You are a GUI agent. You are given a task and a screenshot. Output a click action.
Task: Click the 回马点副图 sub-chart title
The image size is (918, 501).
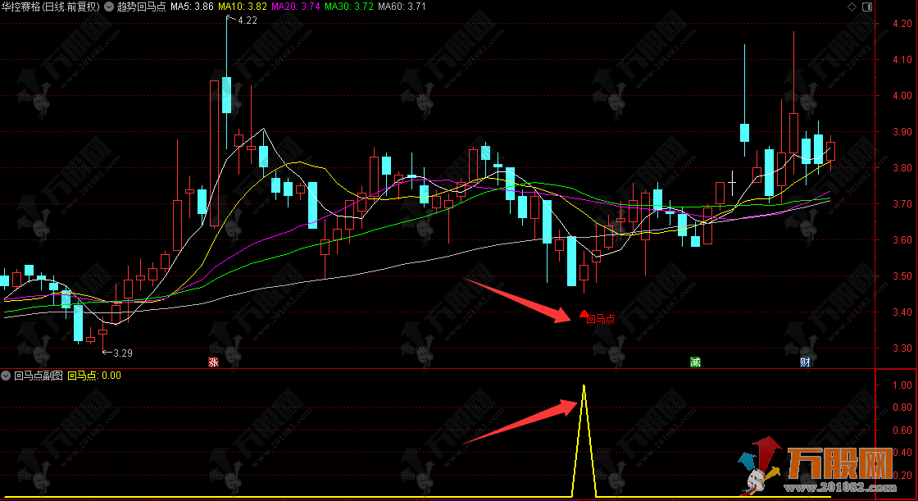(38, 376)
